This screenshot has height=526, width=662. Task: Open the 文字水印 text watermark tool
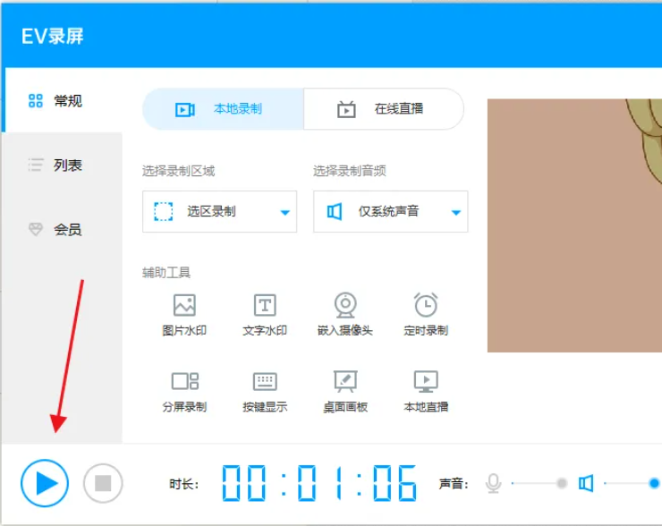click(x=265, y=315)
